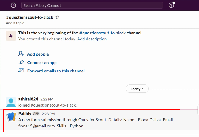Screen dimensions: 199x137
Task: Click the Add people icon
Action: [21, 54]
